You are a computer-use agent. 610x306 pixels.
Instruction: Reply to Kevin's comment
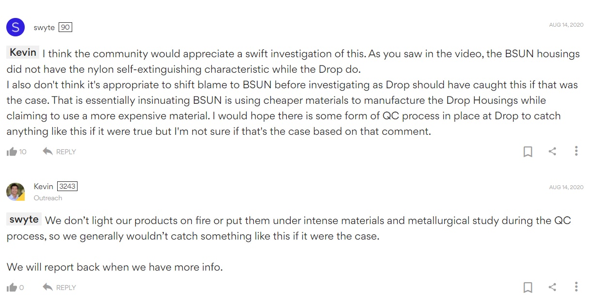[60, 288]
